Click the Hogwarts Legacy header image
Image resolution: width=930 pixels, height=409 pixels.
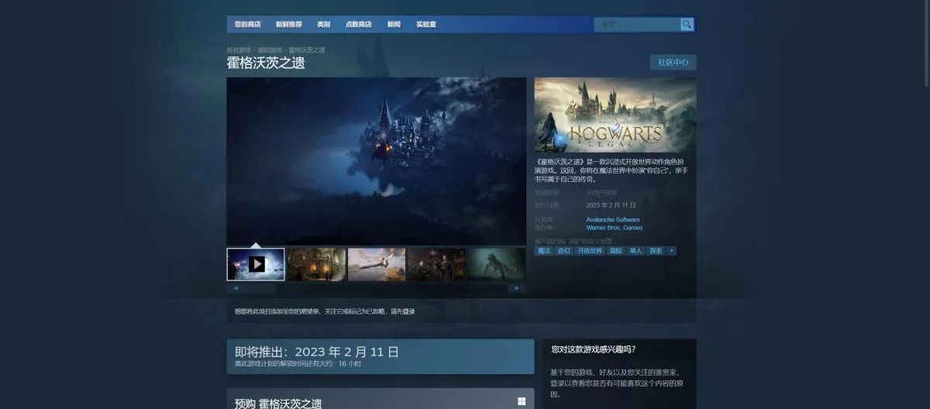point(615,115)
